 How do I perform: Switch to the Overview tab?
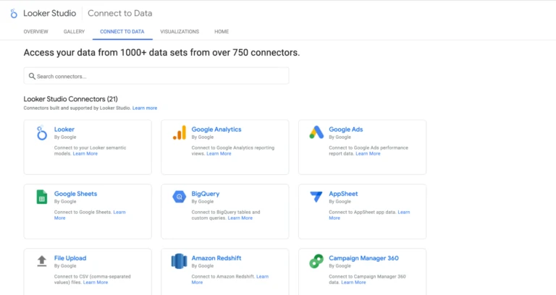click(35, 32)
